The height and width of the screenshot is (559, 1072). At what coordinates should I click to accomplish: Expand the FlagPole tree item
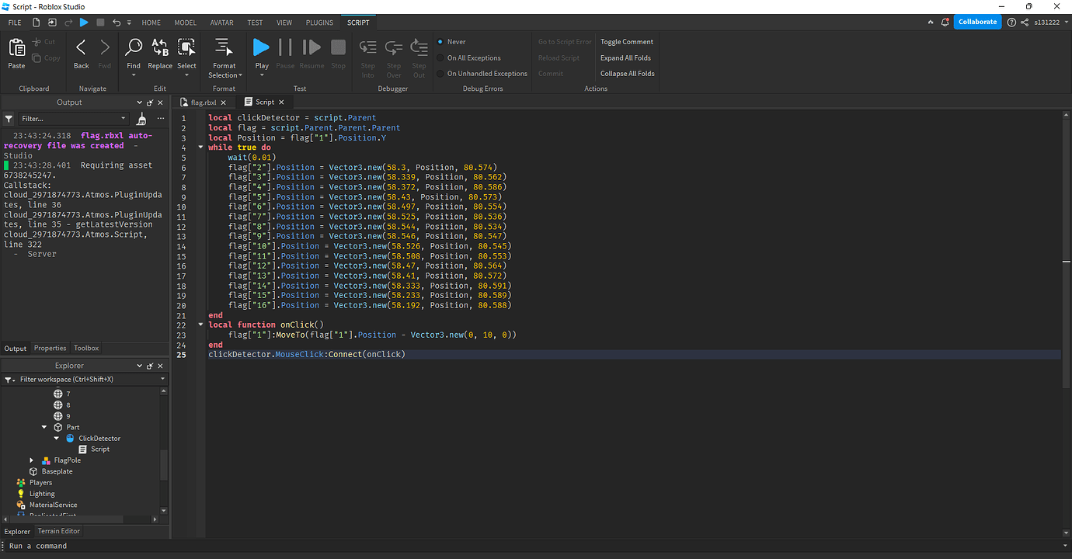pyautogui.click(x=32, y=460)
